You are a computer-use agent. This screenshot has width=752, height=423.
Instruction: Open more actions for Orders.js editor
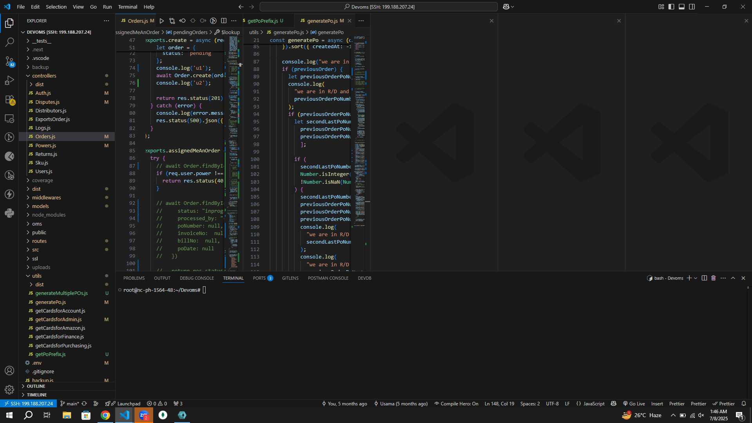point(234,21)
